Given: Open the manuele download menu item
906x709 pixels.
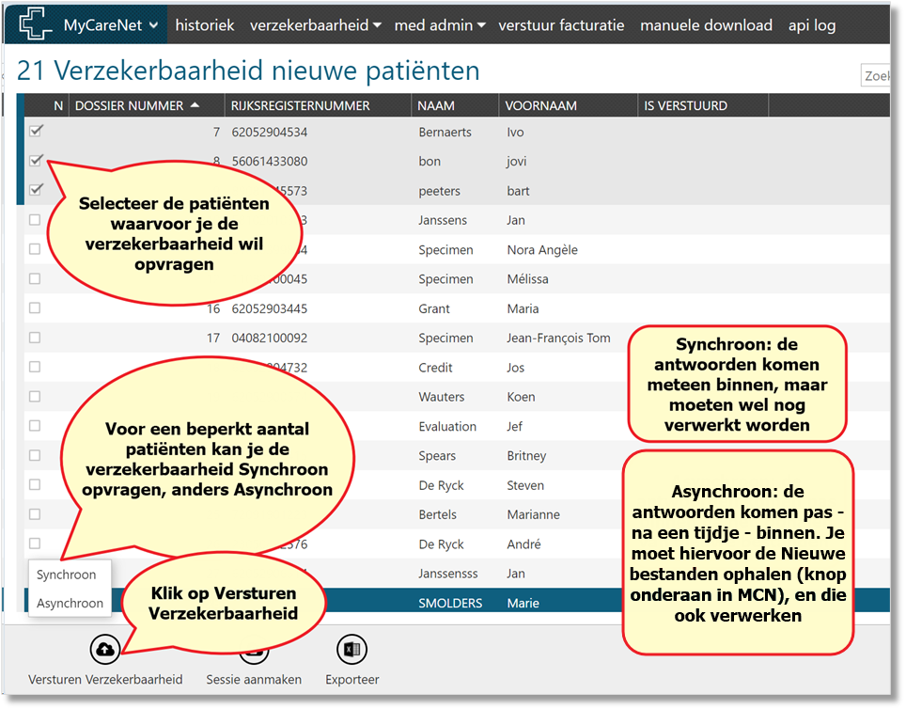Looking at the screenshot, I should (x=706, y=25).
